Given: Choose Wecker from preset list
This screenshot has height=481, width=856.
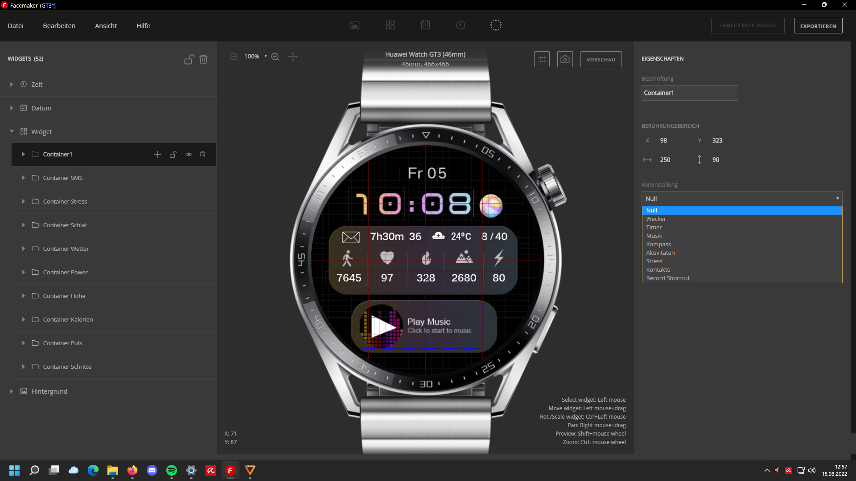Looking at the screenshot, I should click(x=742, y=219).
